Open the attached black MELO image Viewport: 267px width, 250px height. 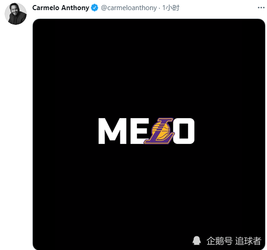(149, 134)
